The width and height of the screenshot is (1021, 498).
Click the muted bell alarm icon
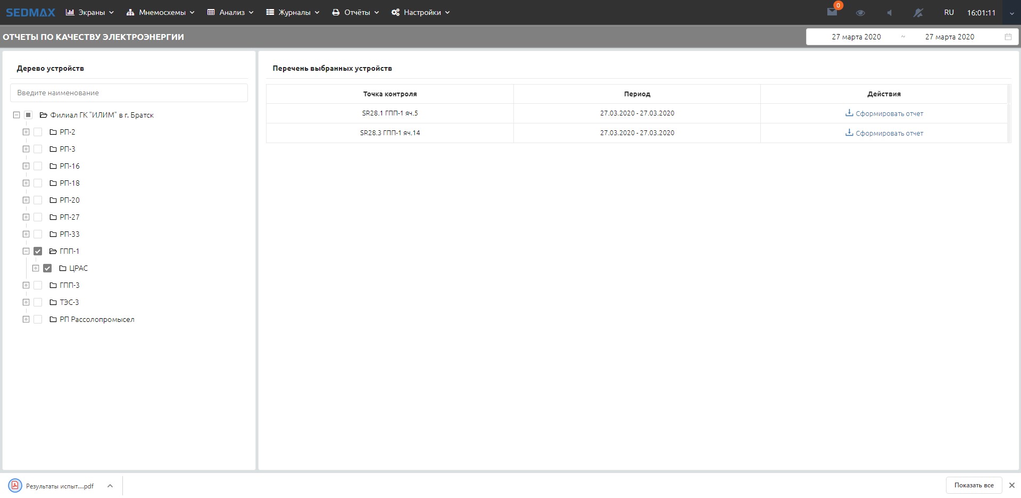coord(918,13)
